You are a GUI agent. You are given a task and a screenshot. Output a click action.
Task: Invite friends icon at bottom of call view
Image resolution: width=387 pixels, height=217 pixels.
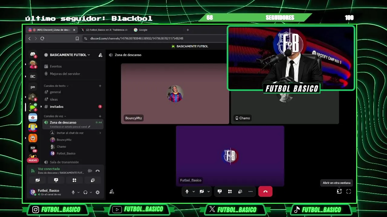[112, 192]
